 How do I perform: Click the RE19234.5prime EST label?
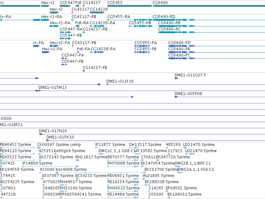click(x=123, y=182)
